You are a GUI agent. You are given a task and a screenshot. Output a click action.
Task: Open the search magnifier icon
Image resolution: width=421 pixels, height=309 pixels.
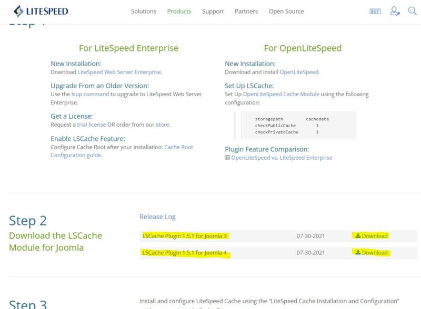point(412,11)
